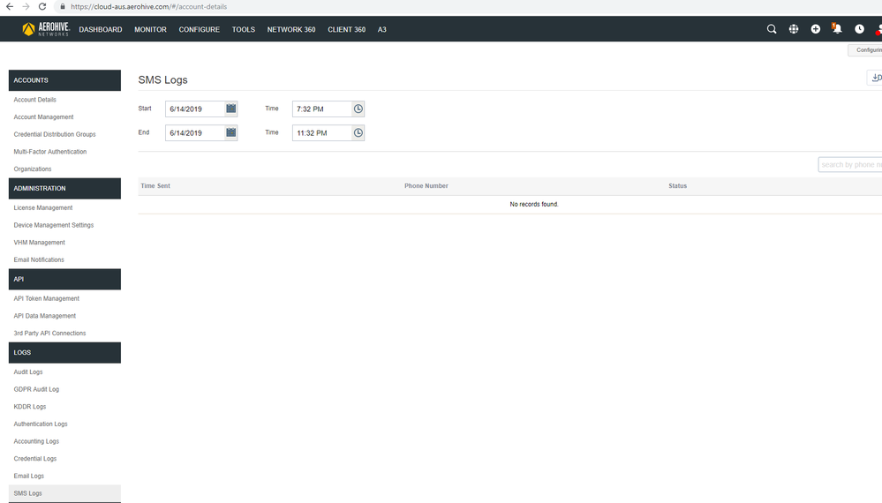Open Email Notifications settings
This screenshot has width=882, height=503.
(39, 260)
